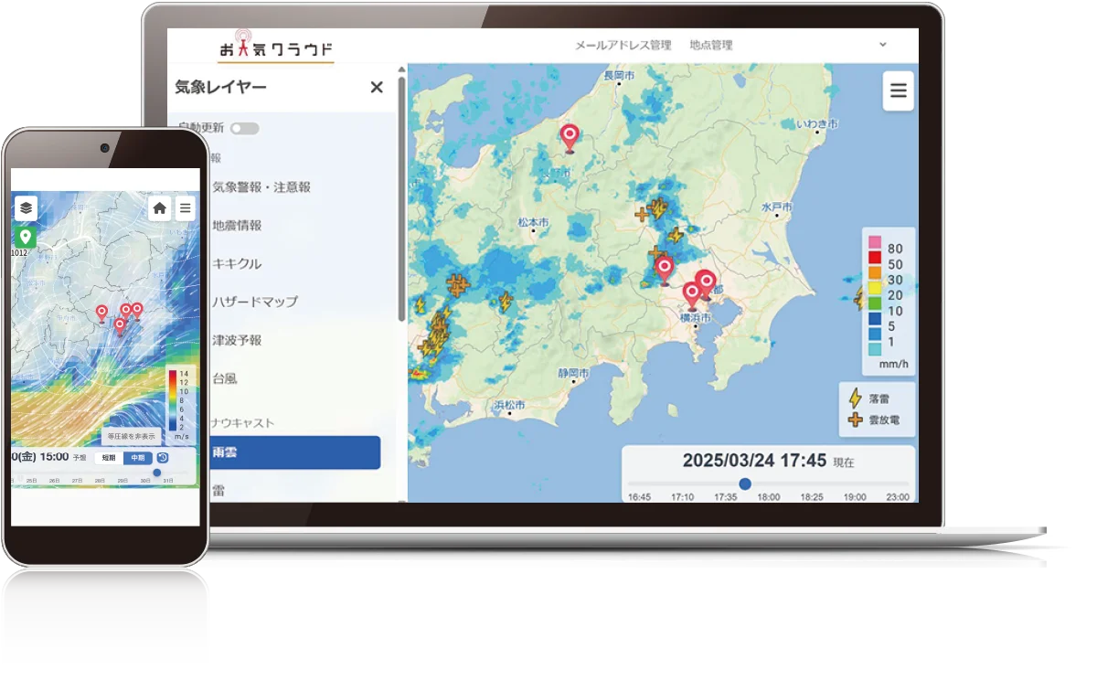This screenshot has height=680, width=1097.
Task: Open the phone's hamburger menu icon
Action: coord(185,208)
